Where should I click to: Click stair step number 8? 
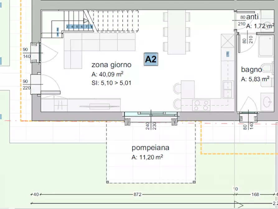[x=92, y=27]
